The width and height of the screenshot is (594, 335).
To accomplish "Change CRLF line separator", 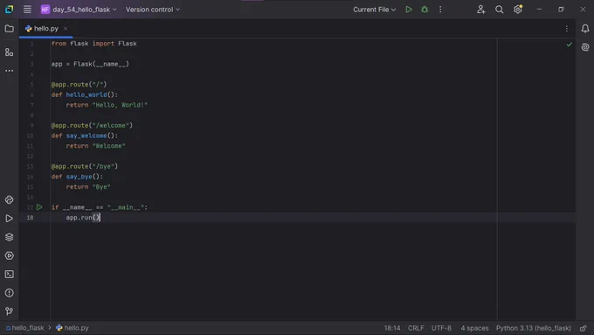I will click(416, 328).
